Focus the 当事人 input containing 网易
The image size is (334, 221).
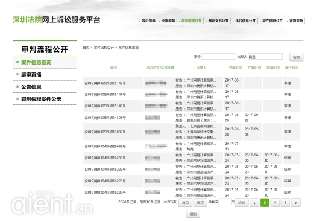click(x=265, y=57)
